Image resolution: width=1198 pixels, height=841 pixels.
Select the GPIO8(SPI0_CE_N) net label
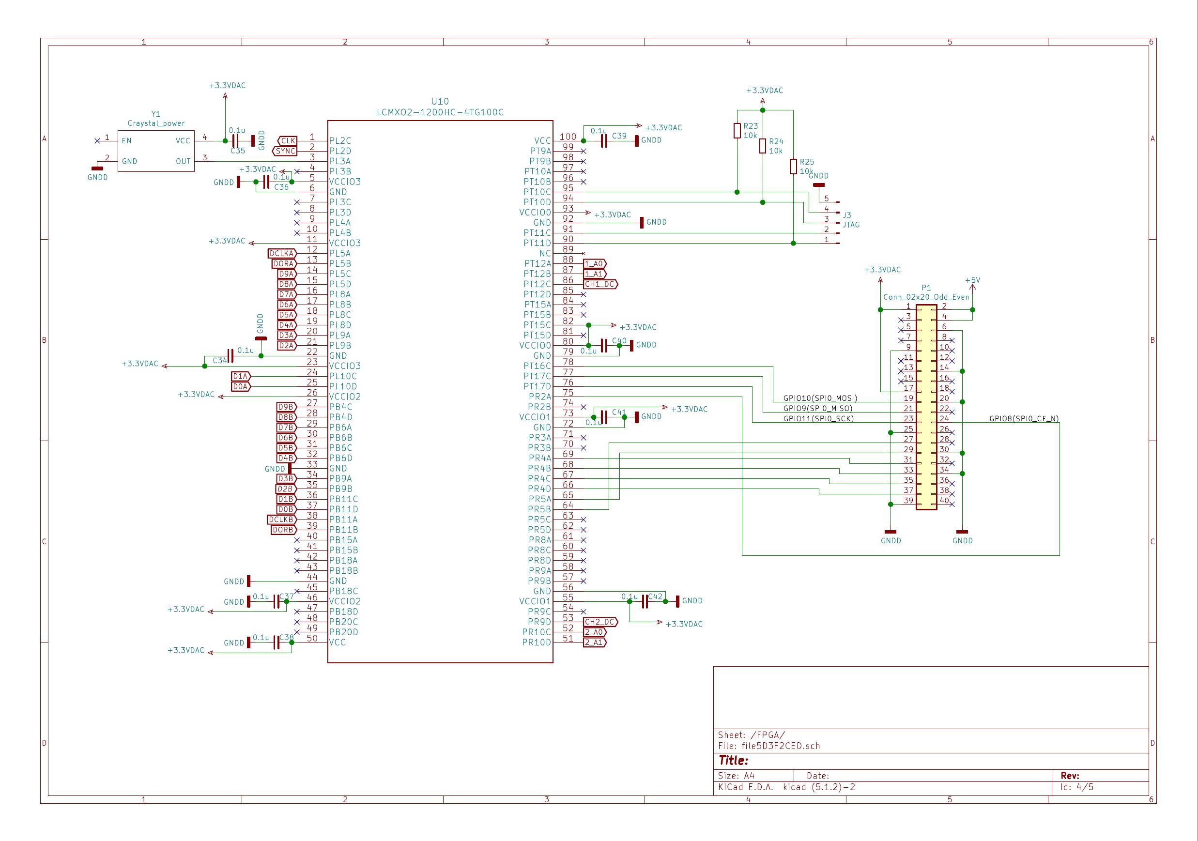(1024, 419)
